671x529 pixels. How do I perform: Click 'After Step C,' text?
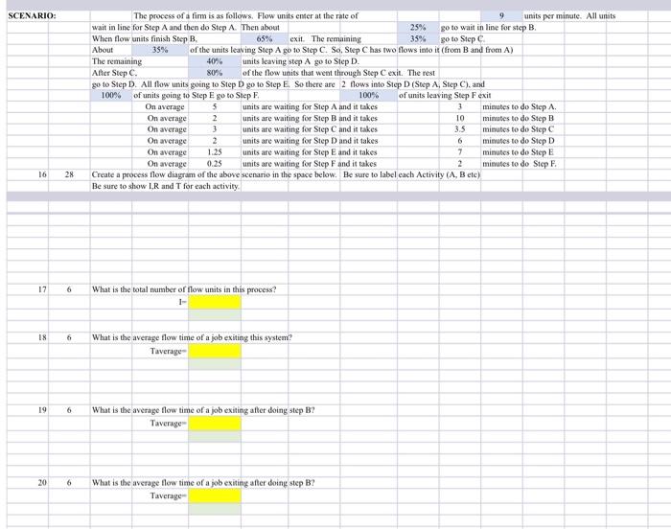pos(114,73)
